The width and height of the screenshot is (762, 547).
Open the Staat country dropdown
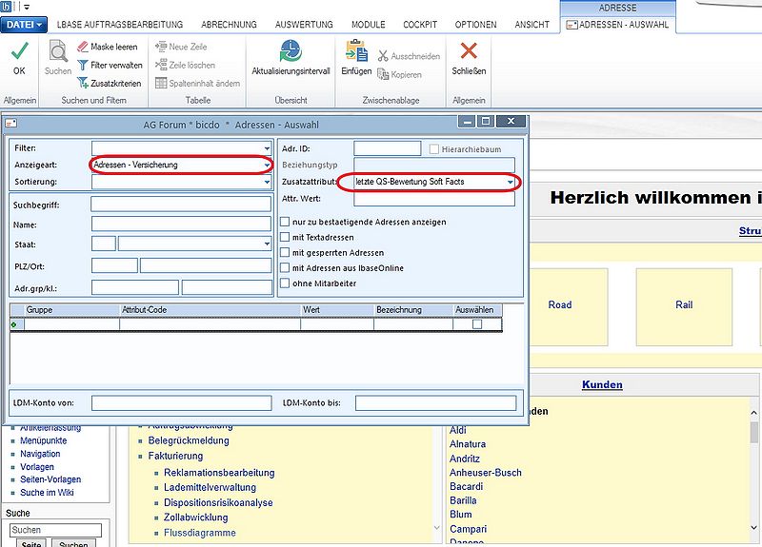pos(267,244)
